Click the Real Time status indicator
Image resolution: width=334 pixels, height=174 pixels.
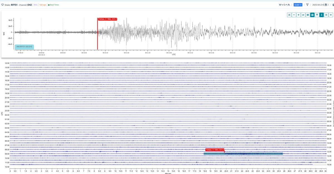(x=54, y=5)
